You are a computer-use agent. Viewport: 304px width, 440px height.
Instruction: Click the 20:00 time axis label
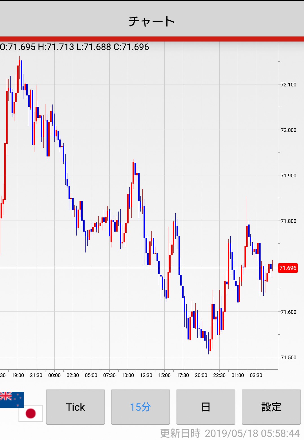(x=201, y=375)
